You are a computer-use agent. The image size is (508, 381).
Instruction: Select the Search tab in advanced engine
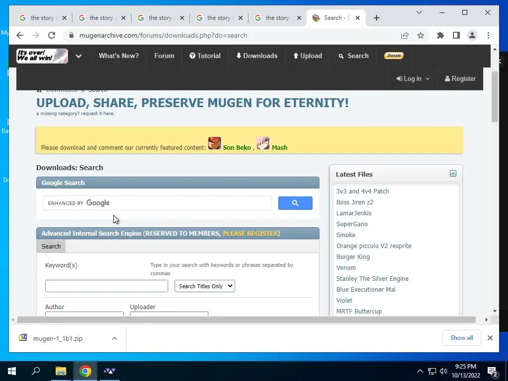point(51,246)
